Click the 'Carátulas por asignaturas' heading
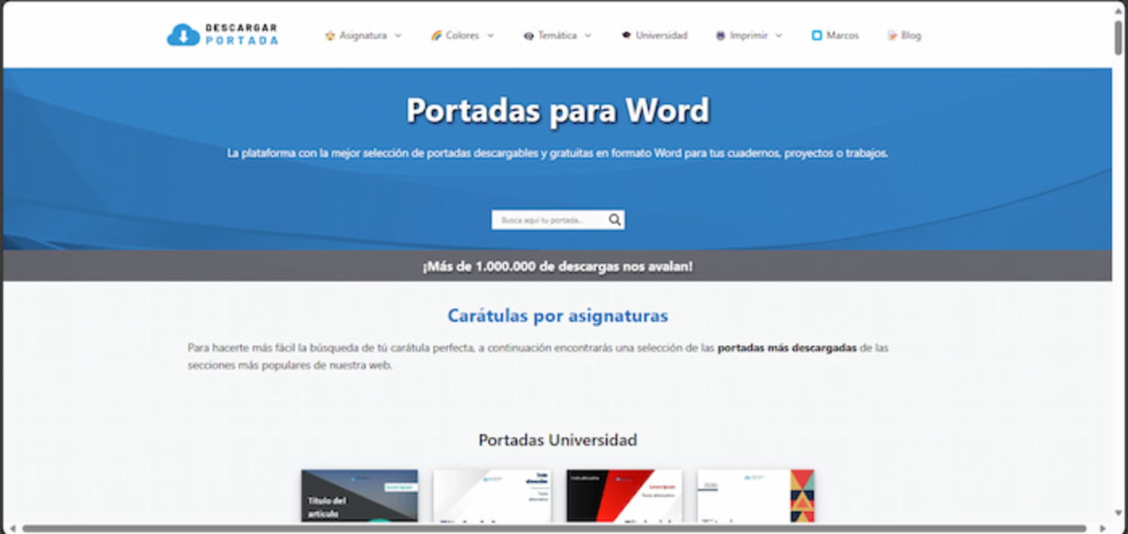 (558, 315)
